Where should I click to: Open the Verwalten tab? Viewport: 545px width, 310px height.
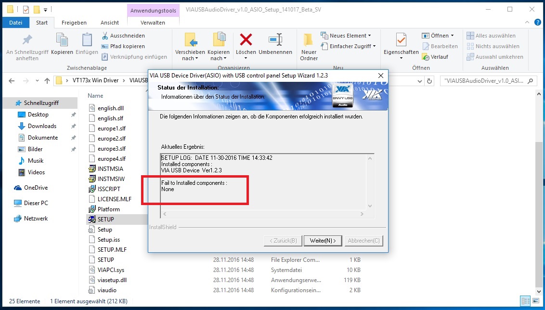pos(153,23)
